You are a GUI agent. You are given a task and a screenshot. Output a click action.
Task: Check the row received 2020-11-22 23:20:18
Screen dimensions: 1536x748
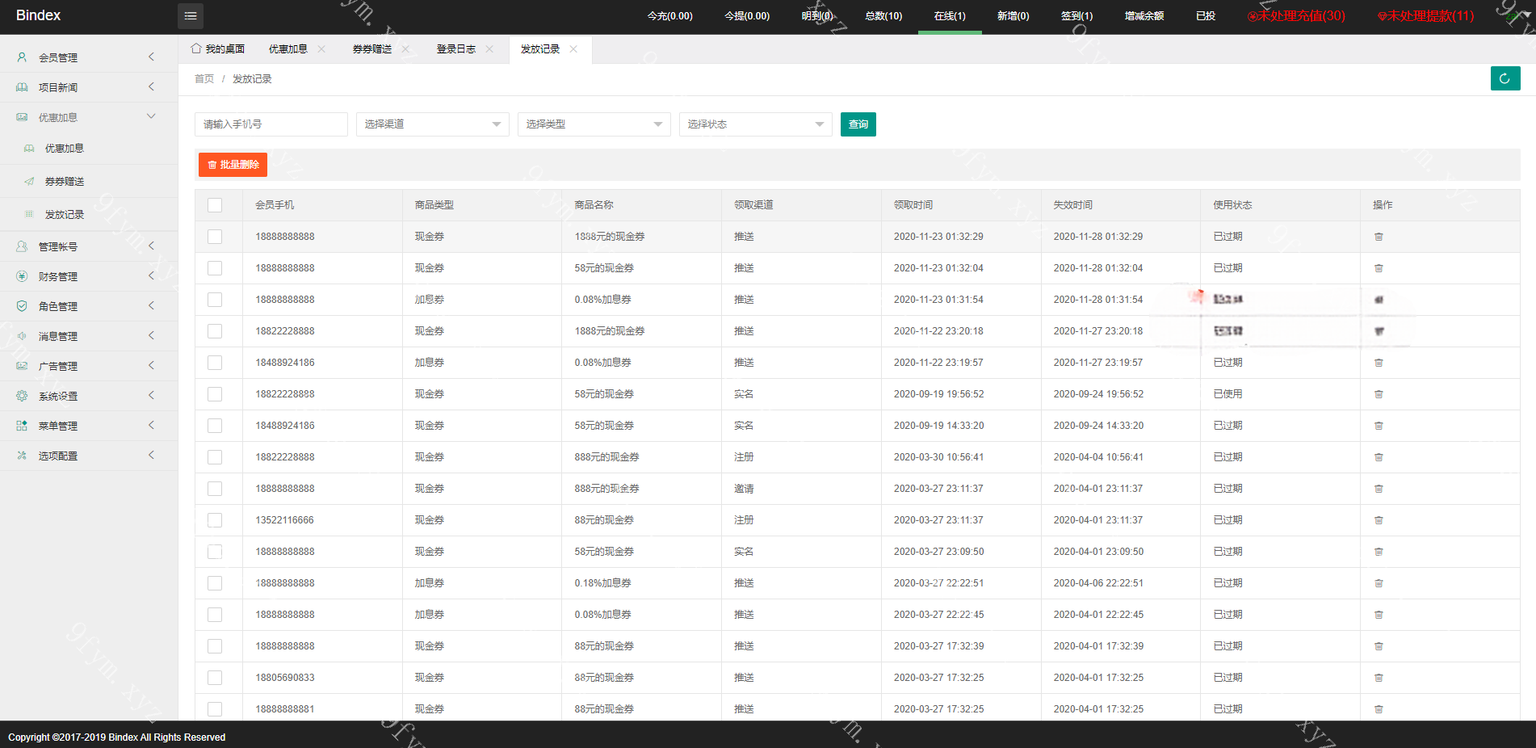point(215,331)
